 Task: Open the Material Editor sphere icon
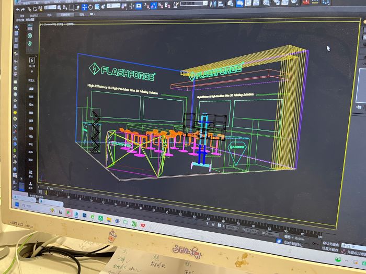(x=266, y=2)
